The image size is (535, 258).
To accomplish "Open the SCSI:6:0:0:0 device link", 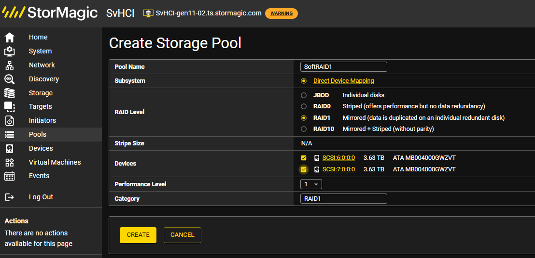I will 338,158.
